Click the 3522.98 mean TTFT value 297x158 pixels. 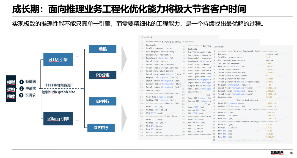tap(270, 112)
